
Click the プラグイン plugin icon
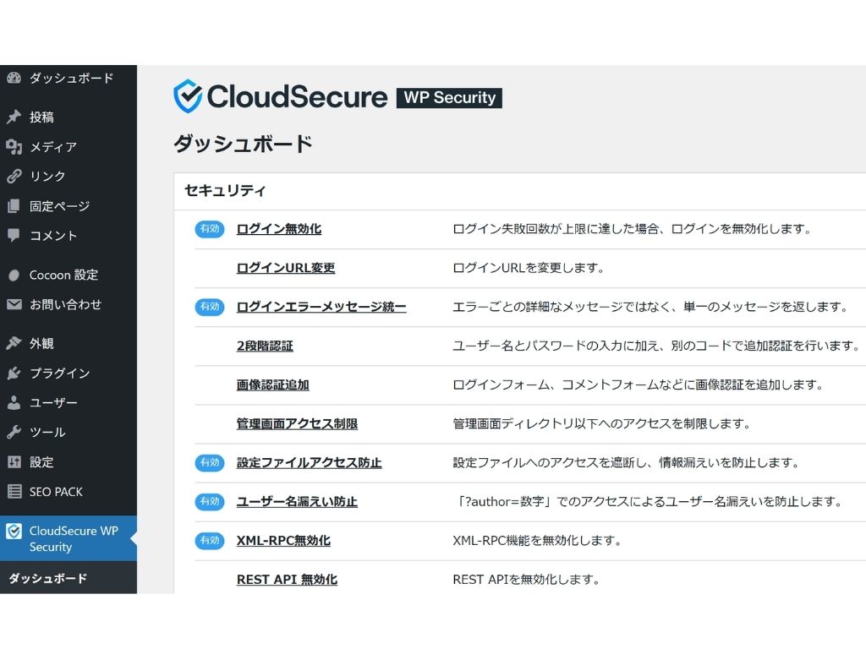click(14, 373)
